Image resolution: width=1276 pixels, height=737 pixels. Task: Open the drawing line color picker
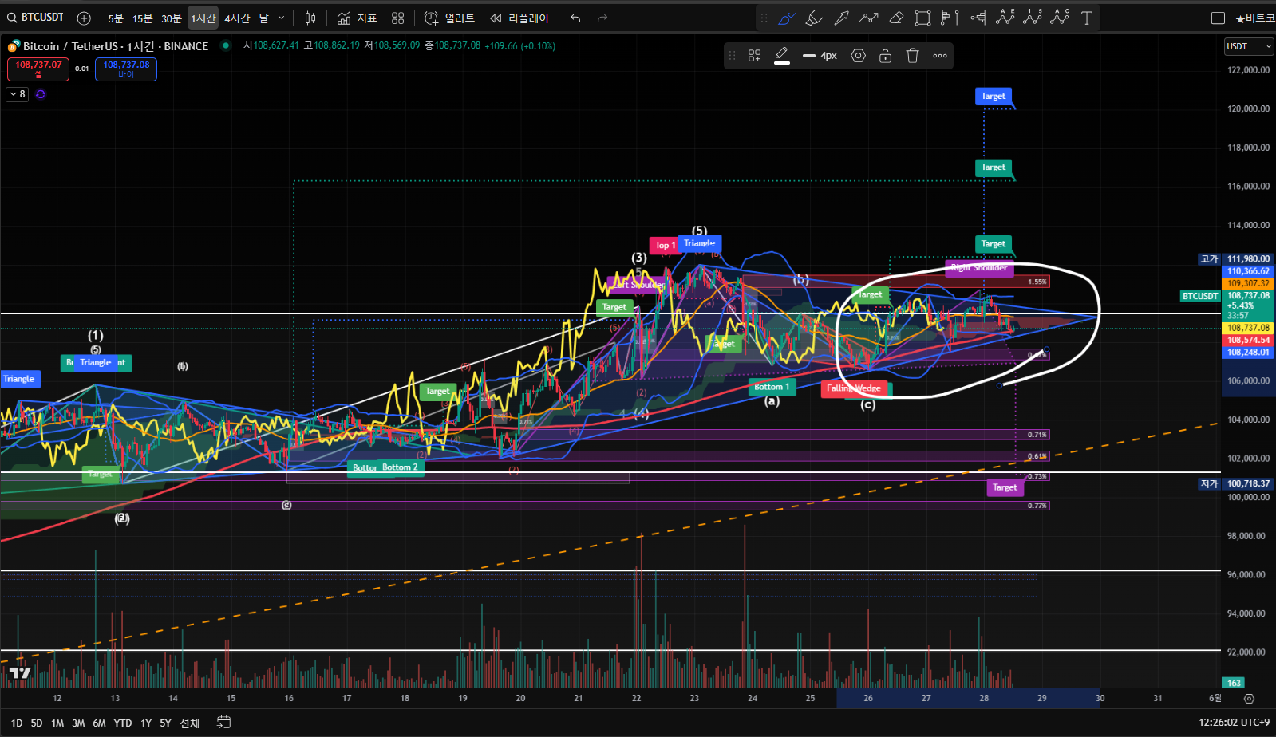tap(782, 56)
